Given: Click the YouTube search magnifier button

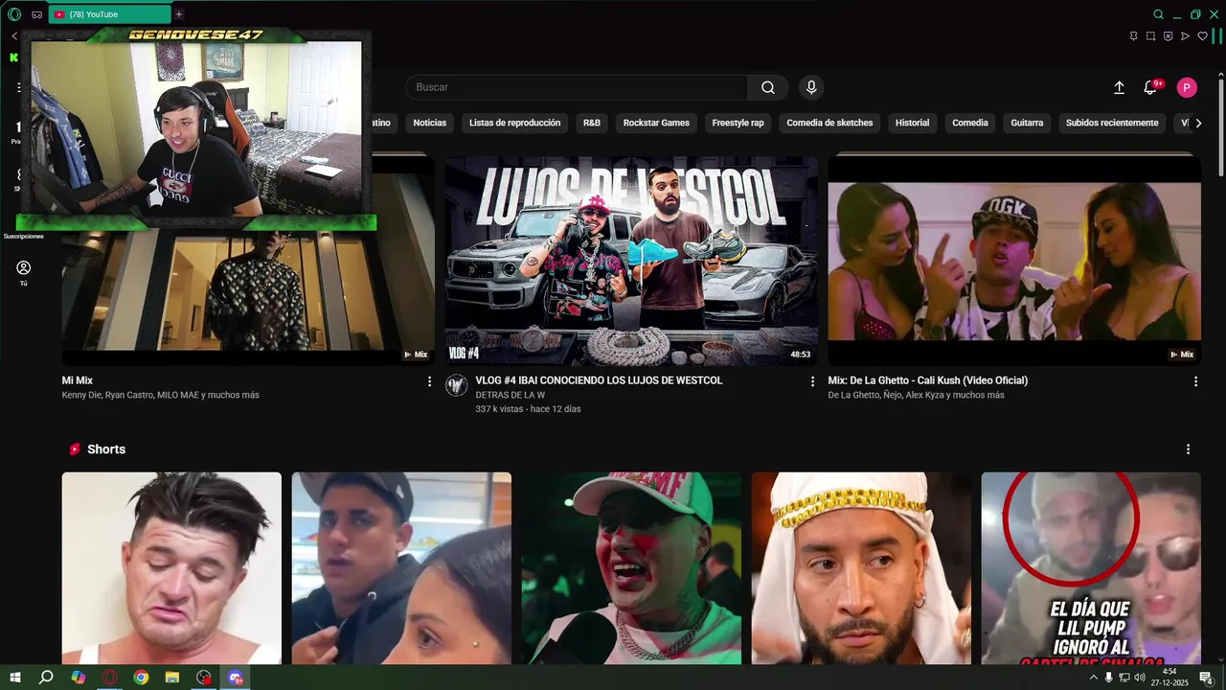Looking at the screenshot, I should (x=768, y=87).
